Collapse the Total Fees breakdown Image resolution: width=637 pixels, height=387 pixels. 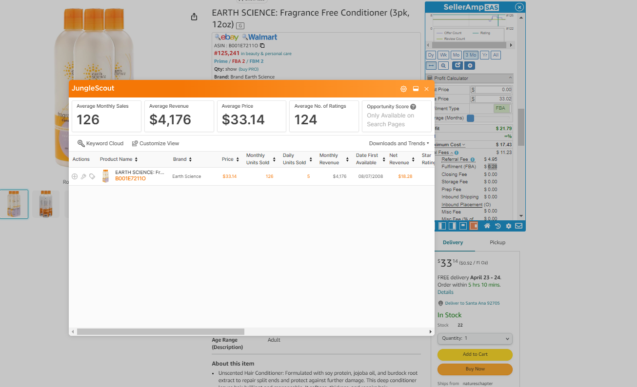click(x=452, y=153)
